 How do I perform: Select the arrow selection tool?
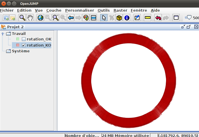click(104, 18)
